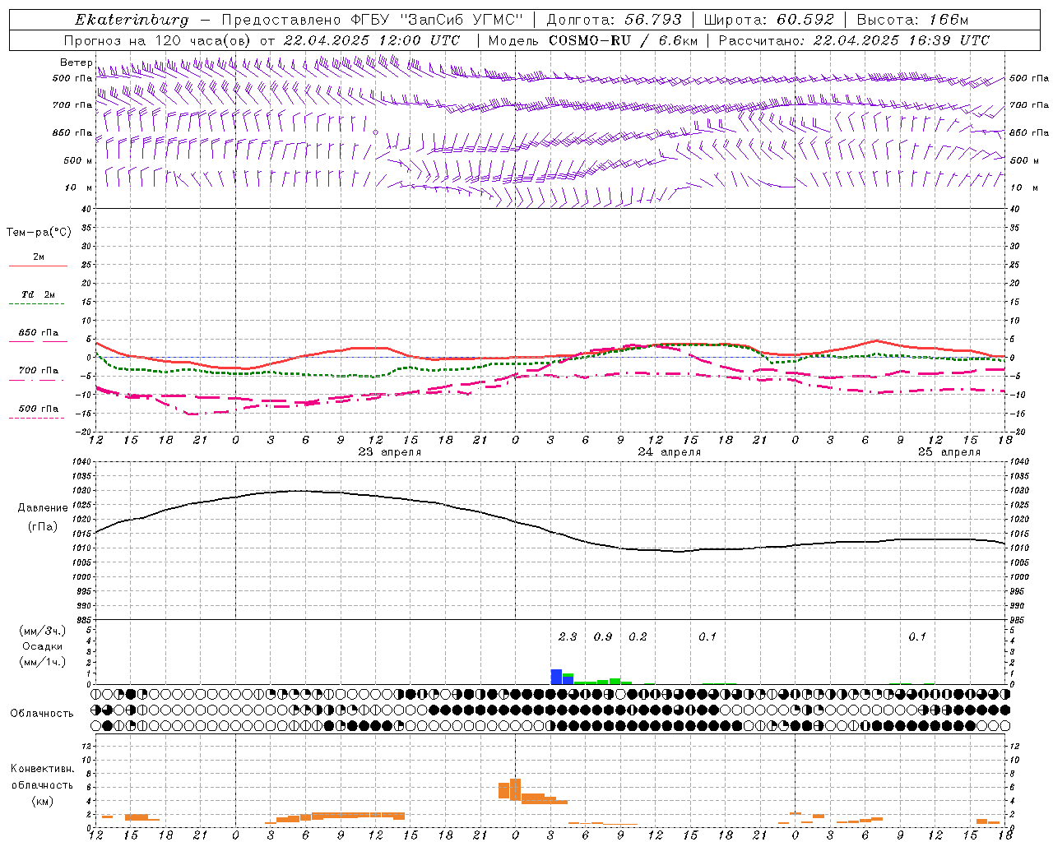Click the "Долгота: 56.793" header field
Viewport: 1053px width, 842px height.
[x=614, y=20]
